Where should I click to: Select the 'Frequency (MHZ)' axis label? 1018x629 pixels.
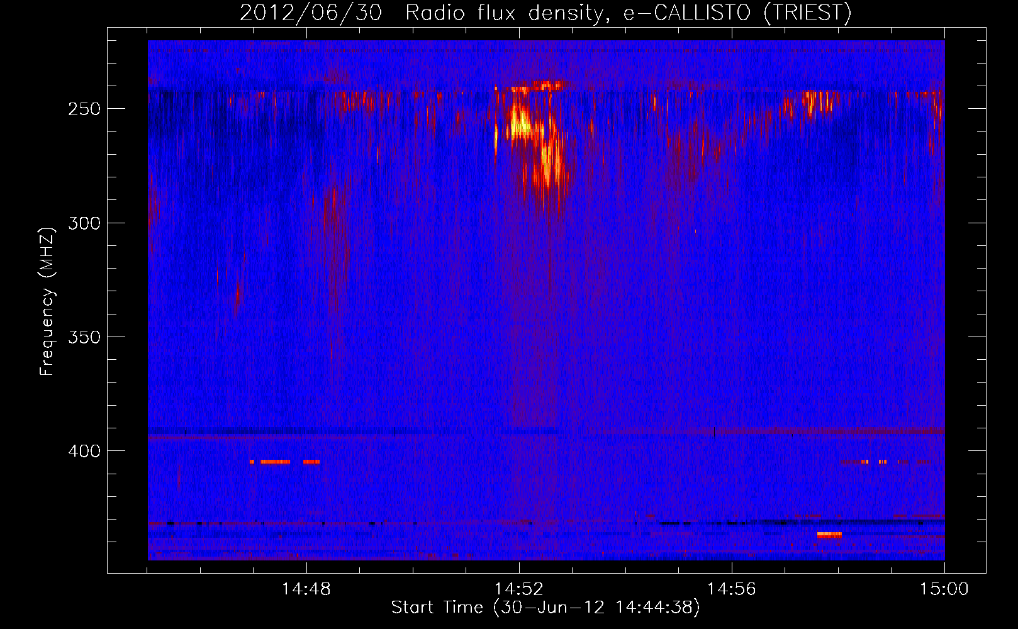click(47, 302)
